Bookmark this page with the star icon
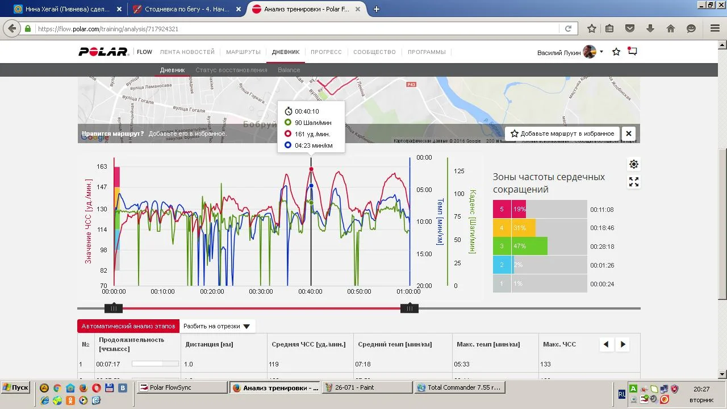The width and height of the screenshot is (727, 409). click(592, 28)
